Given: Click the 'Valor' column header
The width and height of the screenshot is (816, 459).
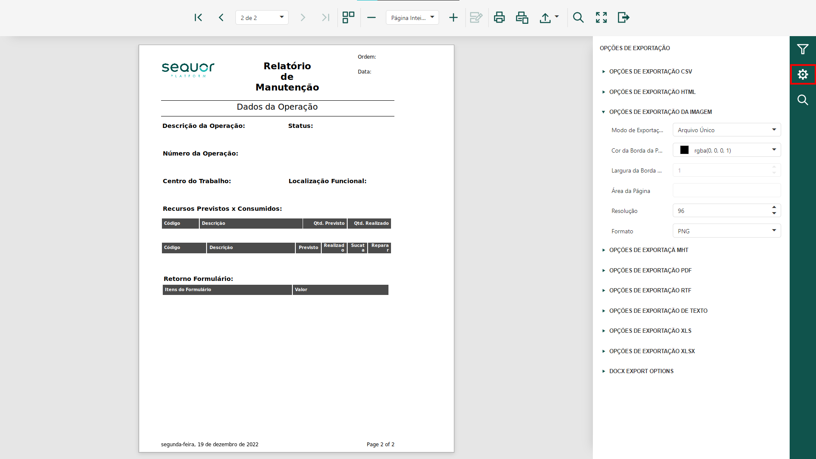Looking at the screenshot, I should tap(340, 290).
